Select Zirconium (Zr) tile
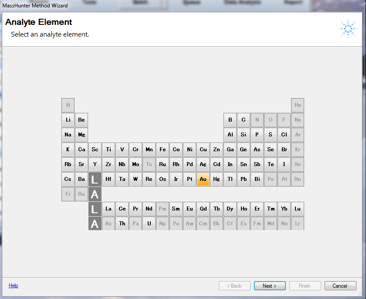 (108, 164)
